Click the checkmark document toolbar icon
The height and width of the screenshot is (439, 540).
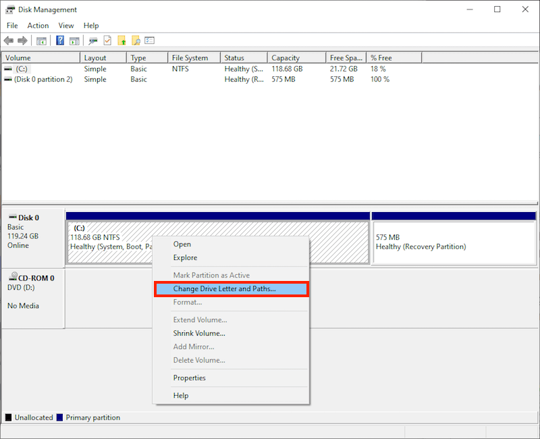(x=107, y=41)
